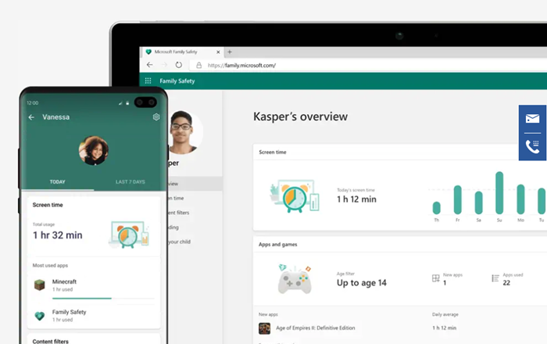Image resolution: width=547 pixels, height=344 pixels.
Task: Click the blue envelope email icon
Action: click(x=532, y=119)
